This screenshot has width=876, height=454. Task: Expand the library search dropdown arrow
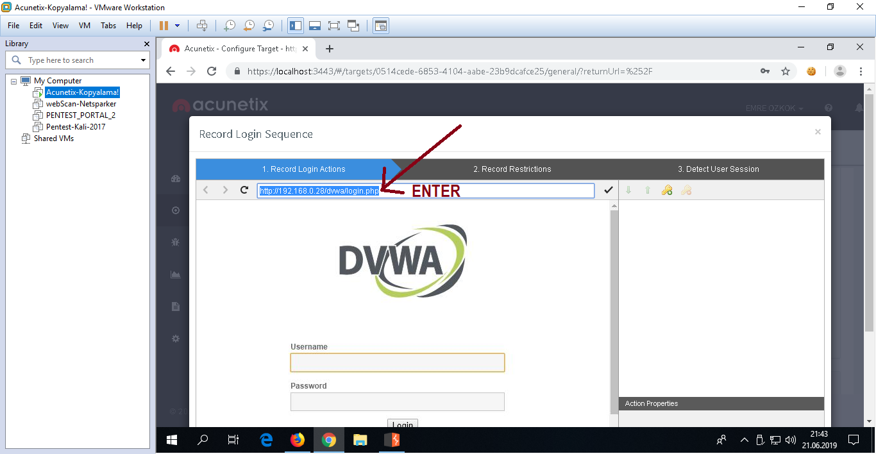(143, 60)
